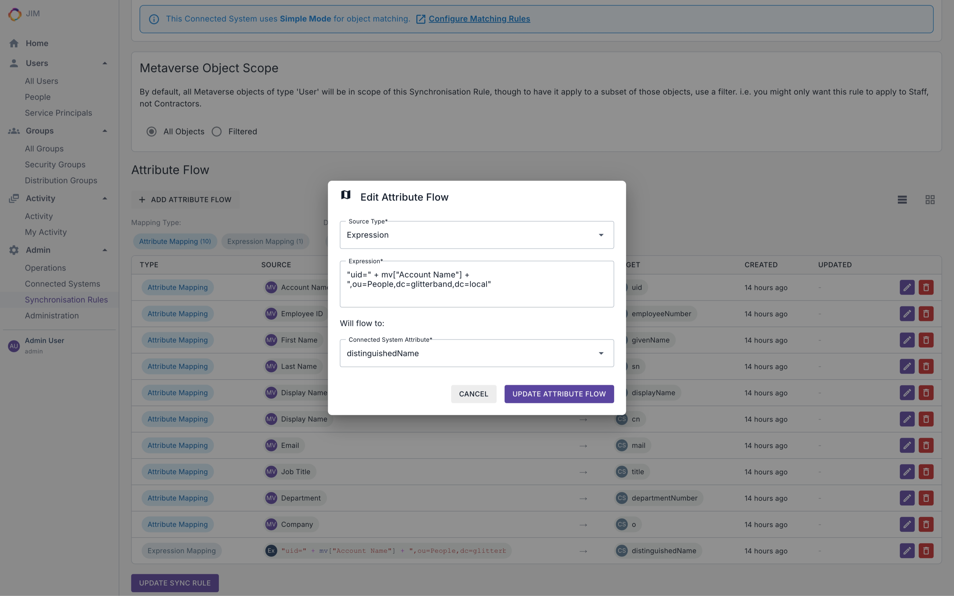Go to Security Groups in the sidebar
Image resolution: width=954 pixels, height=596 pixels.
[55, 164]
